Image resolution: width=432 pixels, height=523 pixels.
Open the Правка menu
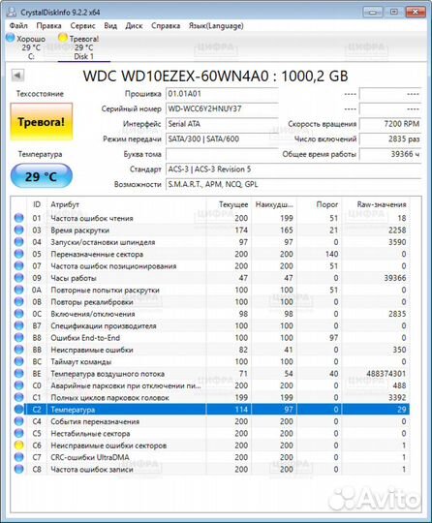tap(48, 26)
